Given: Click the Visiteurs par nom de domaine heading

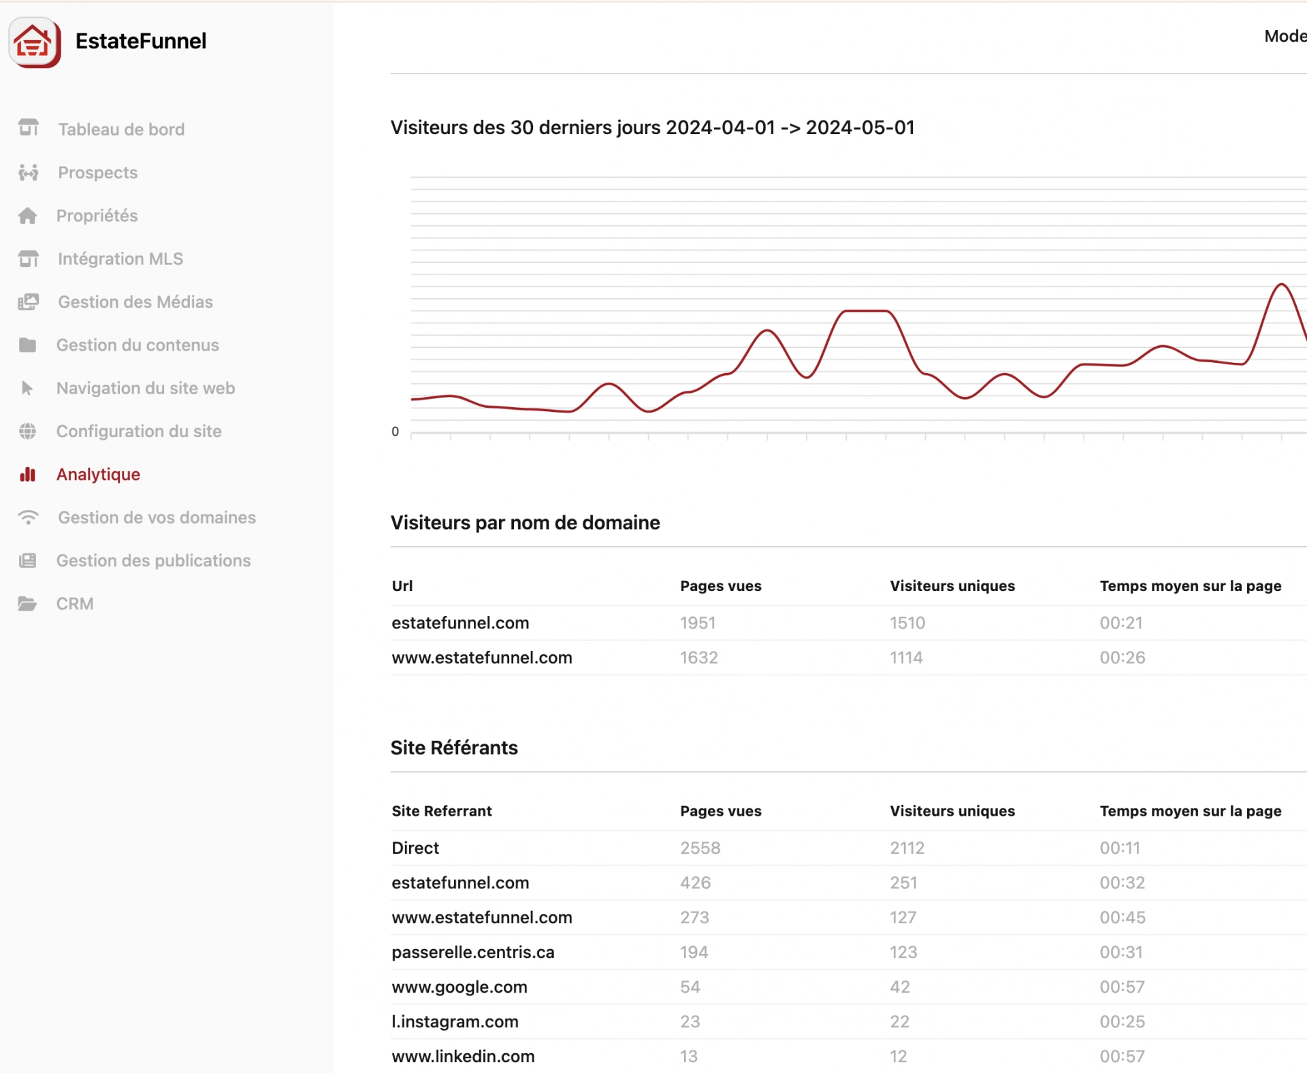Looking at the screenshot, I should click(x=526, y=523).
